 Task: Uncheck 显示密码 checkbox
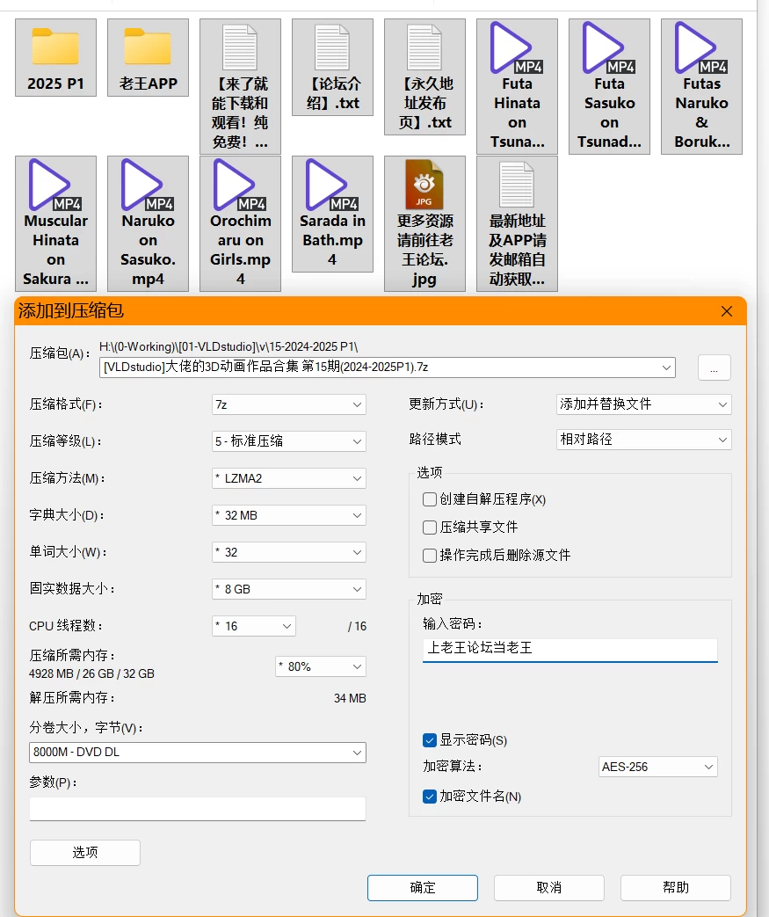pyautogui.click(x=430, y=740)
